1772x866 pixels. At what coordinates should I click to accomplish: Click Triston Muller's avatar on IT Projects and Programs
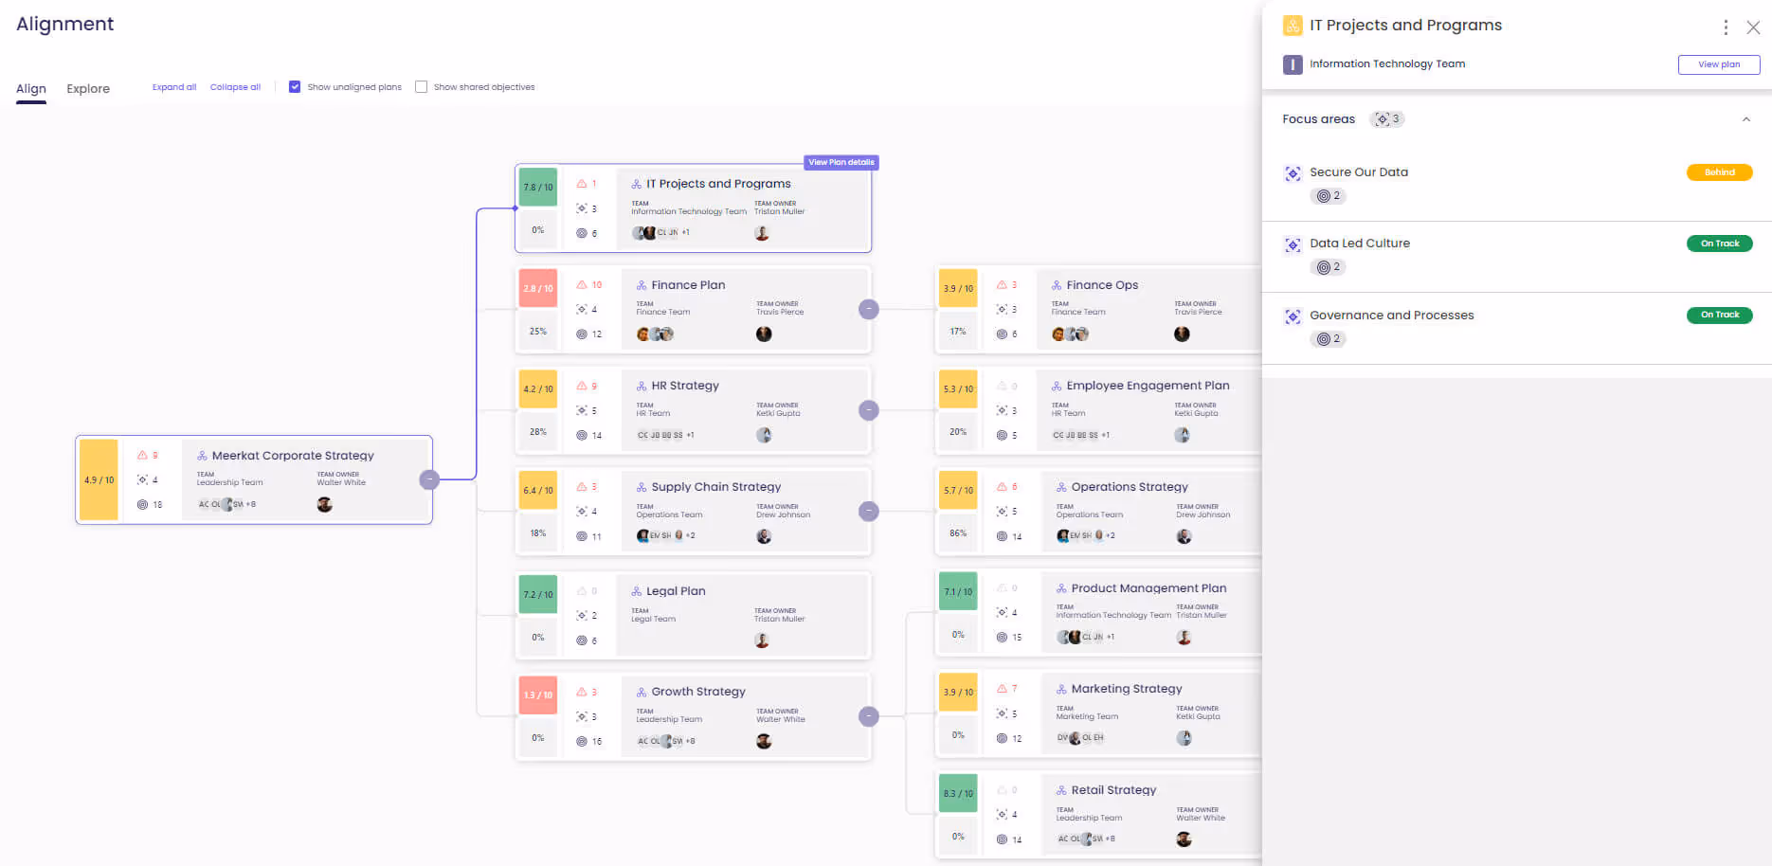(x=764, y=232)
